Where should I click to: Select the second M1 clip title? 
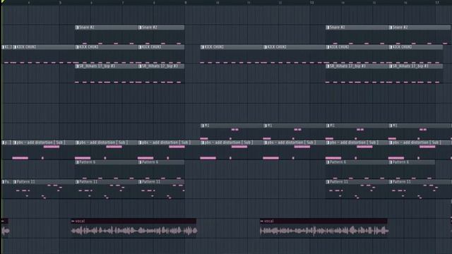pos(270,126)
